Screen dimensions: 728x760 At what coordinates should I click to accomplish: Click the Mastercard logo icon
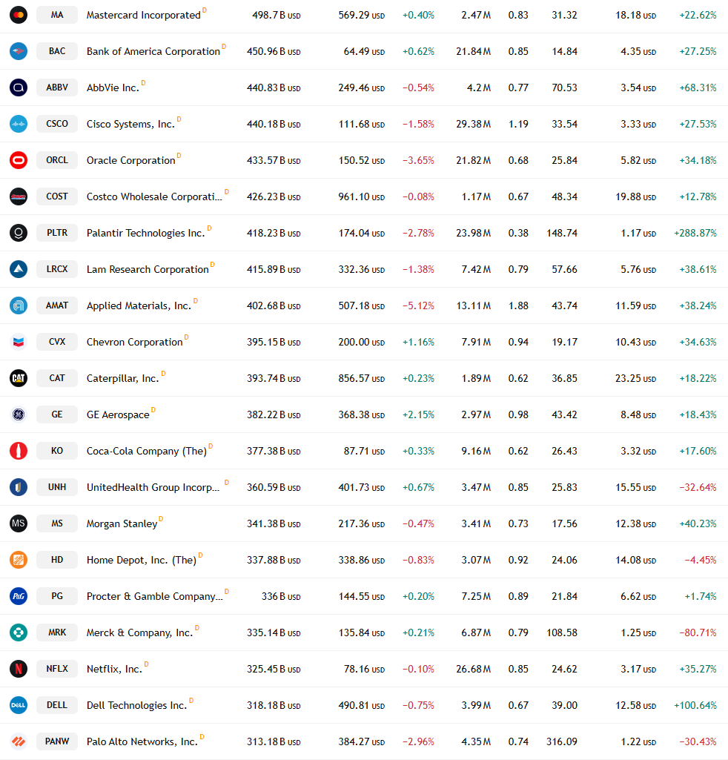19,15
